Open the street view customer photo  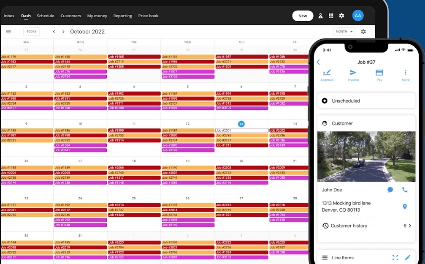pyautogui.click(x=366, y=156)
